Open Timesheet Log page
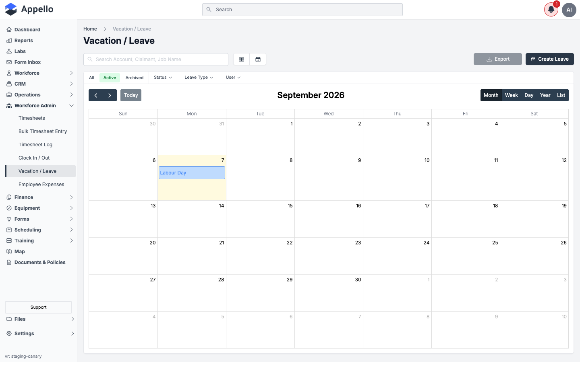Viewport: 580px width, 369px height. 35,145
